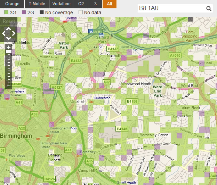This screenshot has width=217, height=185.
Task: Switch to the Orange network tab
Action: point(12,4)
